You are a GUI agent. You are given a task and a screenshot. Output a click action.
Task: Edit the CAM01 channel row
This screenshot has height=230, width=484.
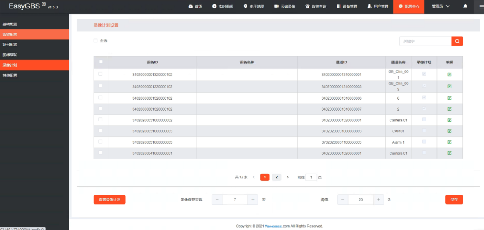point(449,131)
